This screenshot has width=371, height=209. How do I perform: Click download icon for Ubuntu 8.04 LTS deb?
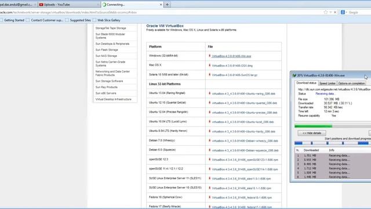click(209, 131)
